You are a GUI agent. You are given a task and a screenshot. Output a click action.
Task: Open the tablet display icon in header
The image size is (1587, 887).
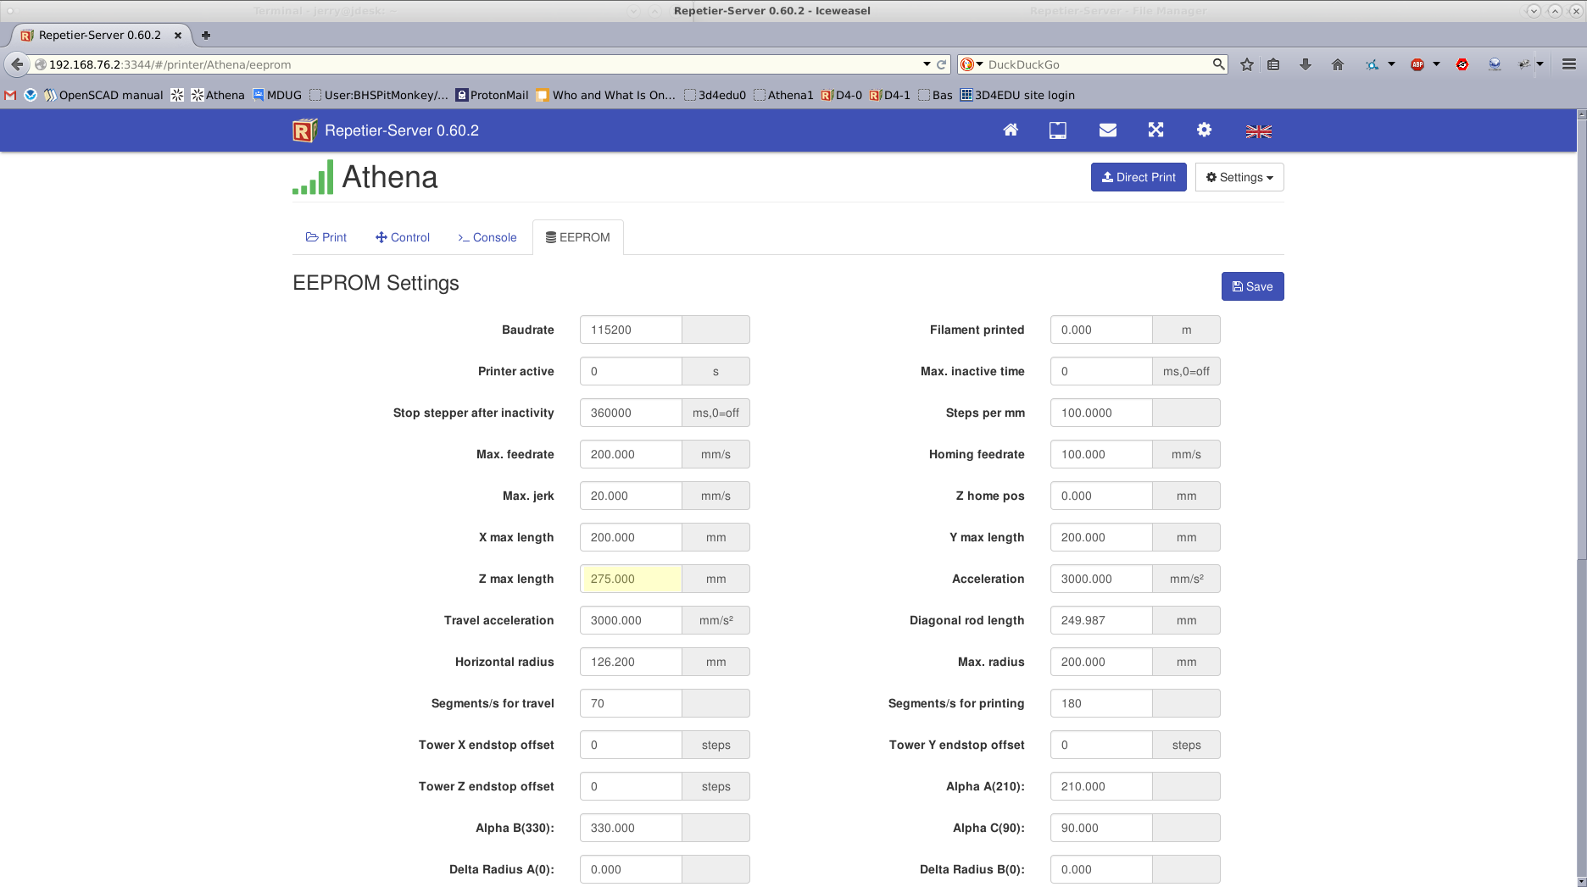[1057, 130]
